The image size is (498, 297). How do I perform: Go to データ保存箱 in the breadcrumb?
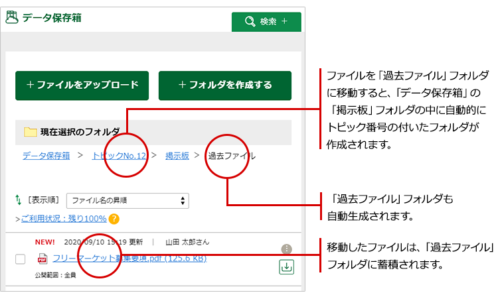[x=46, y=156]
